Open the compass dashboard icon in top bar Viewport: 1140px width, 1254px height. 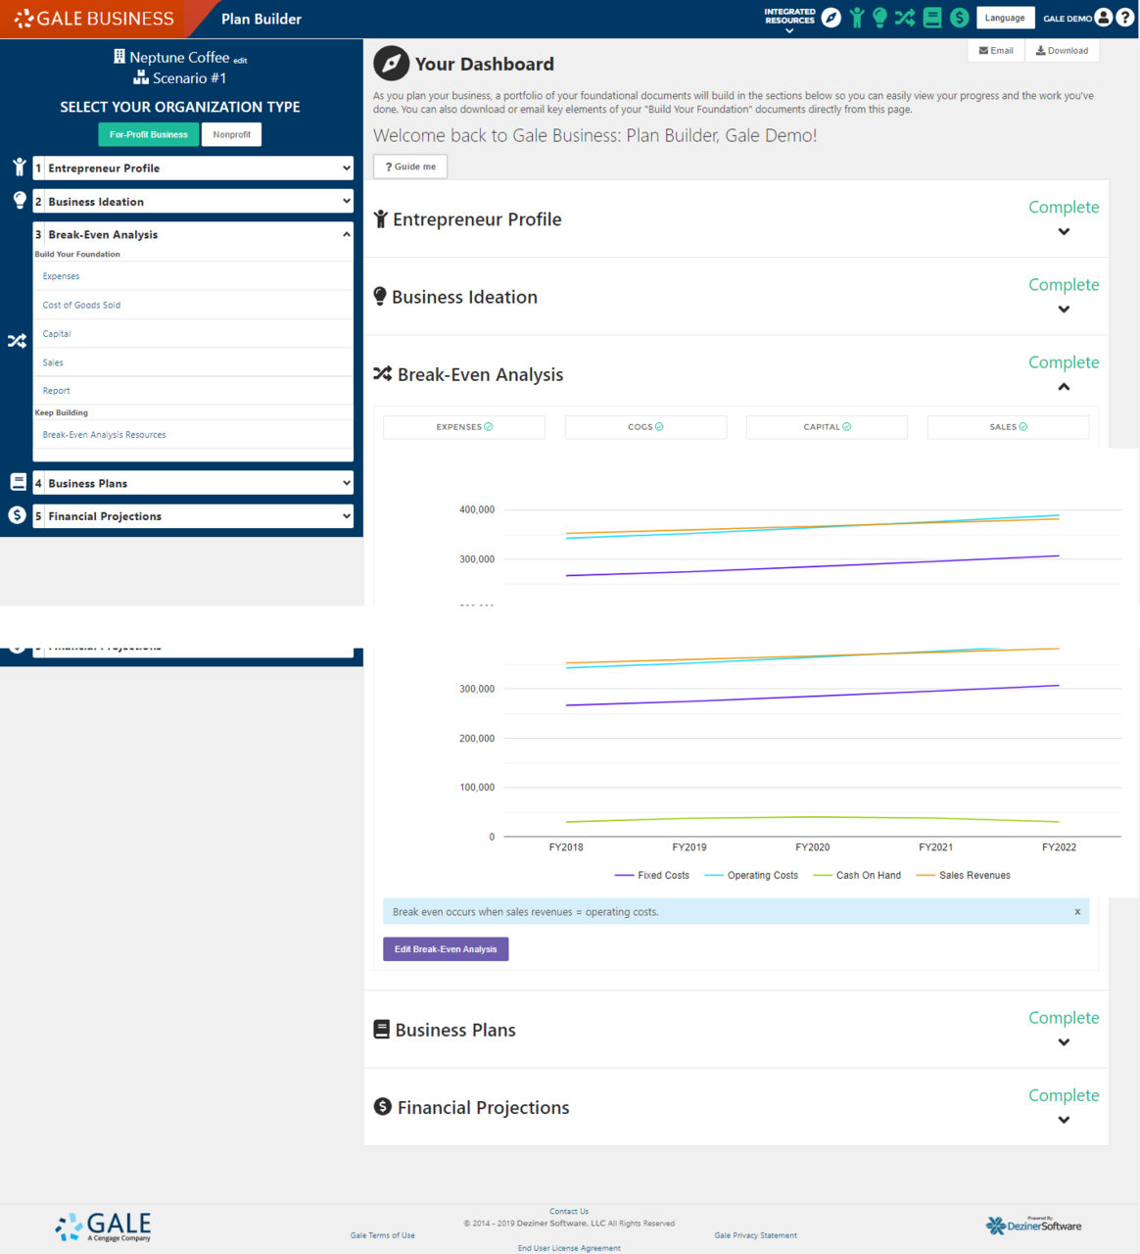coord(831,18)
